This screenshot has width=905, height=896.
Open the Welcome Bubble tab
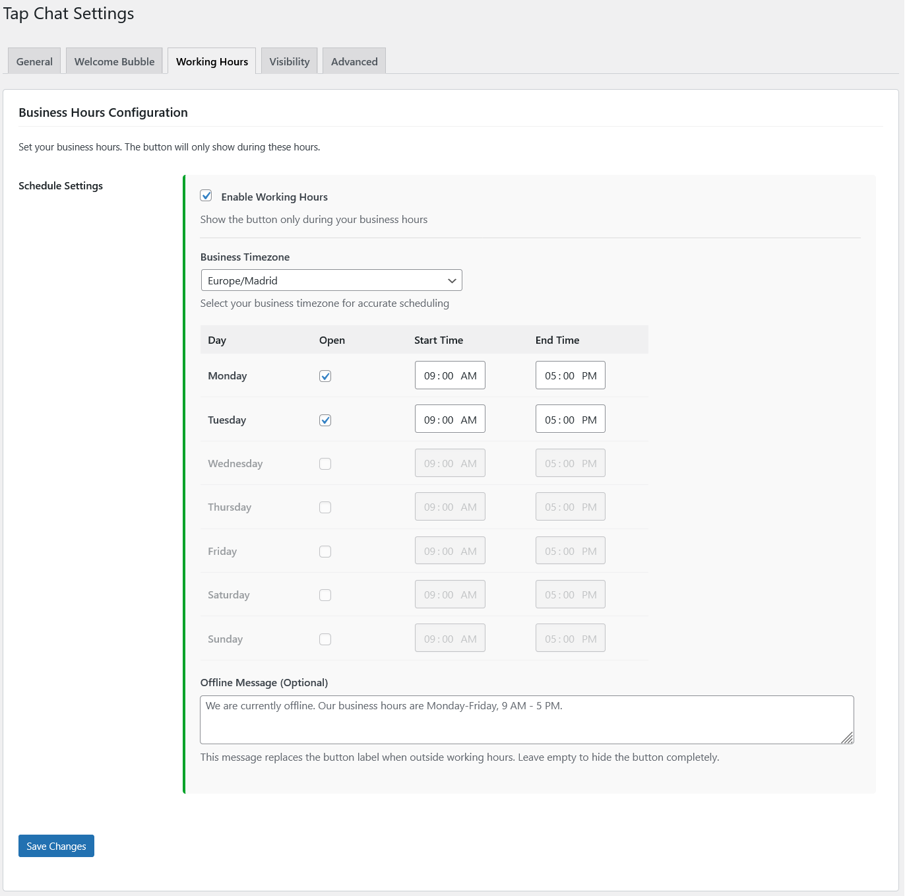coord(113,61)
